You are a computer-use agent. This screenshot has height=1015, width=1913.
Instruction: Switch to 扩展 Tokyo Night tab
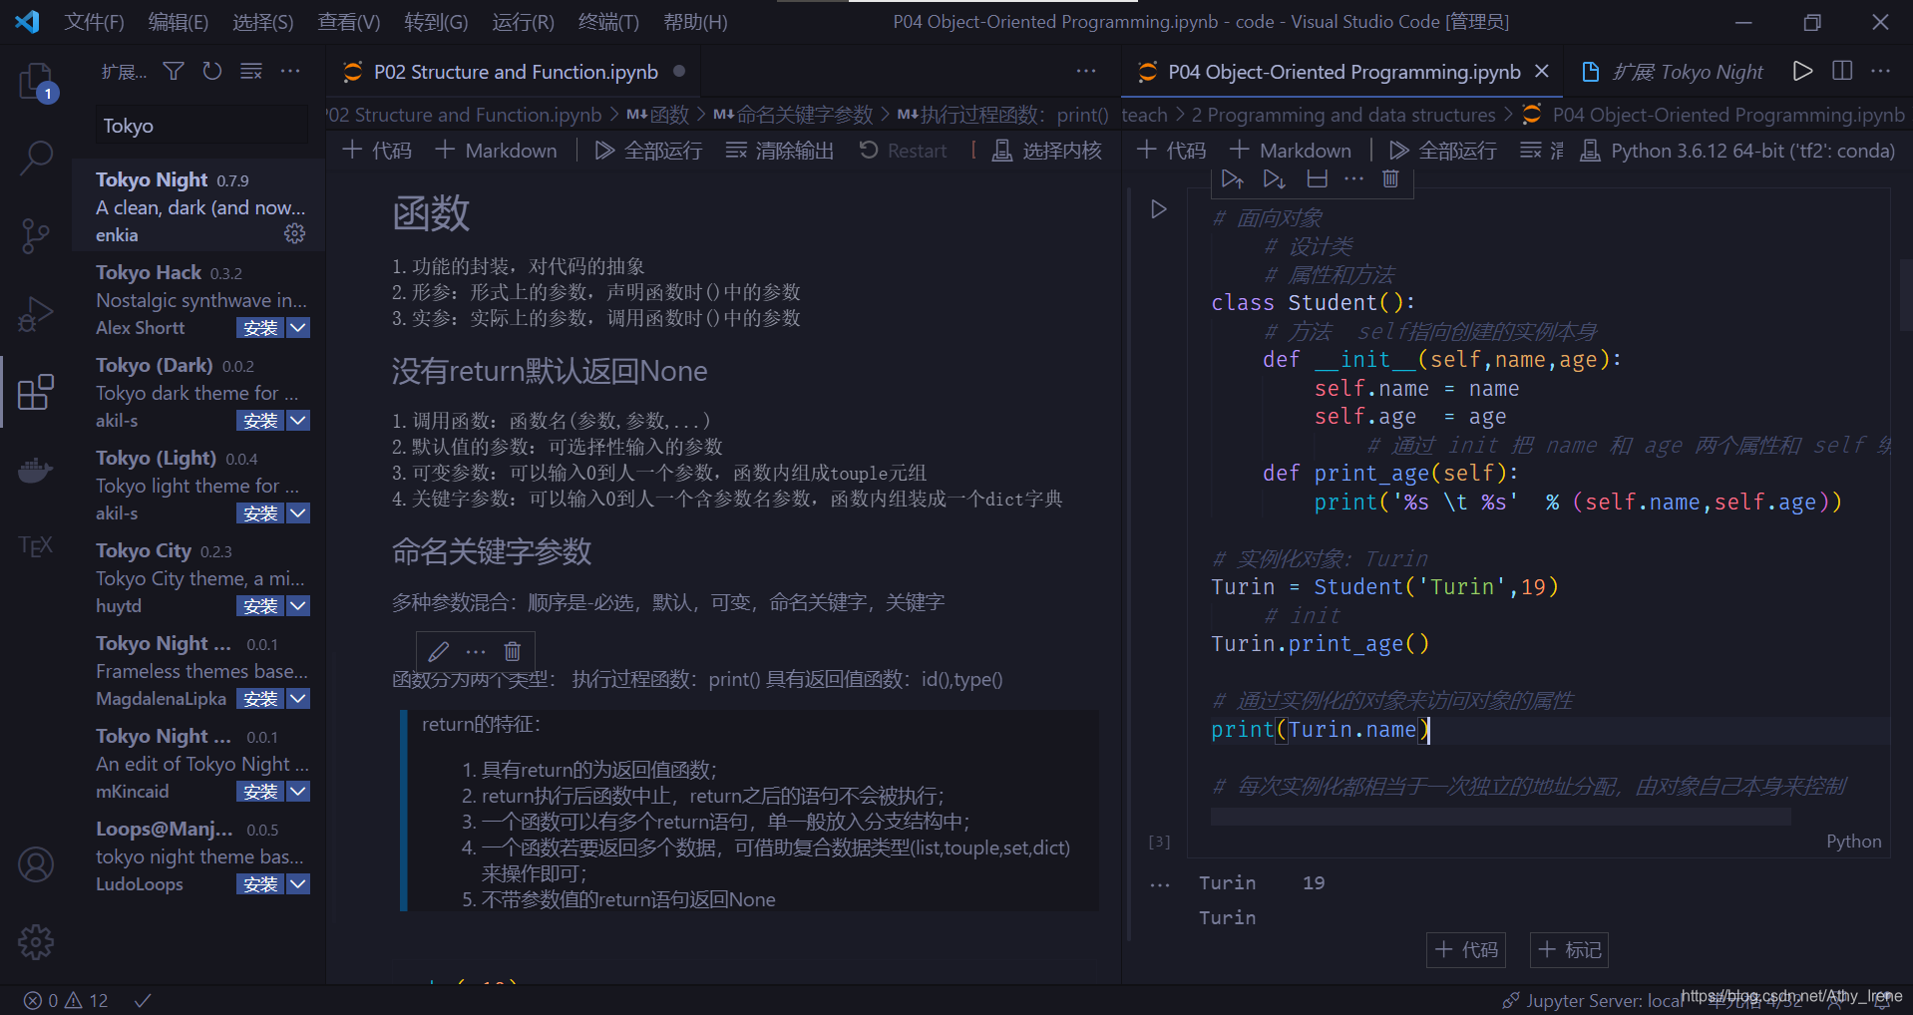(1687, 72)
